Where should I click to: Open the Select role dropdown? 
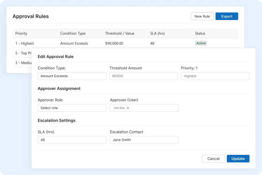point(72,108)
